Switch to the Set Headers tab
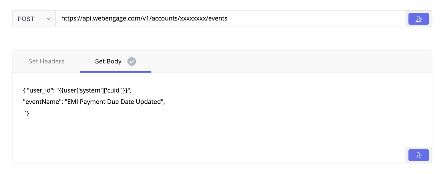Screen dimensions: 446x174 pyautogui.click(x=46, y=61)
